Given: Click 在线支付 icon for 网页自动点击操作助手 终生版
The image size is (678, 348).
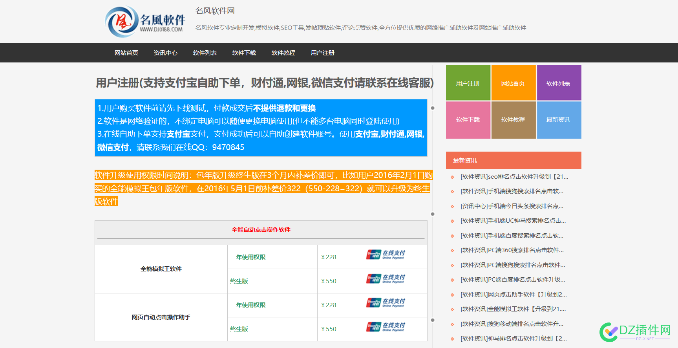Looking at the screenshot, I should tap(386, 326).
